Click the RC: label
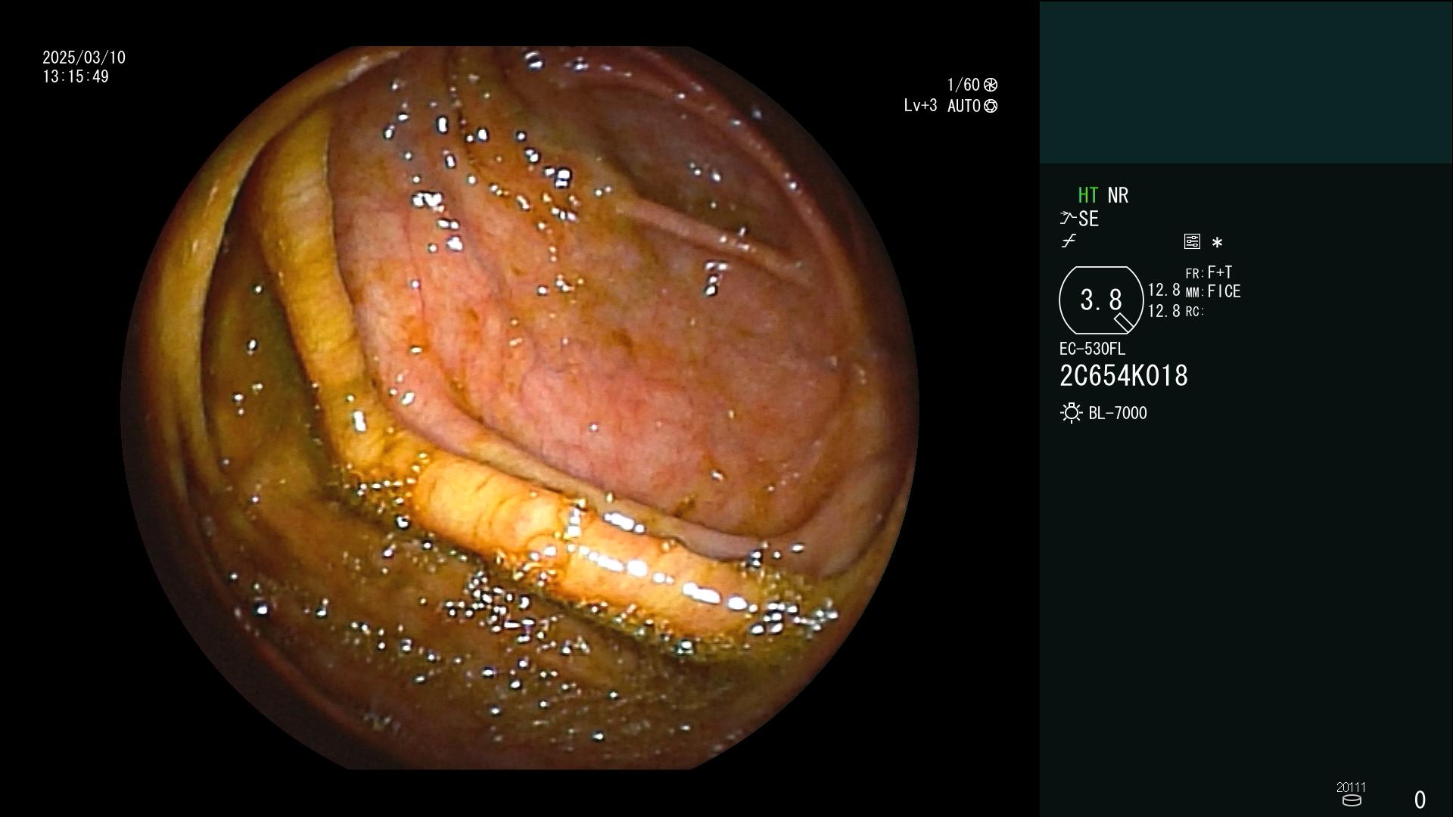The height and width of the screenshot is (817, 1453). (1195, 311)
